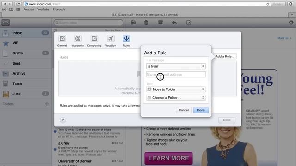
Task: Click the preferences window Done button
Action: click(227, 120)
